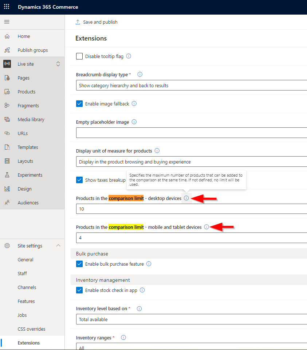Click the URLs link icon
The width and height of the screenshot is (307, 350).
(x=7, y=133)
